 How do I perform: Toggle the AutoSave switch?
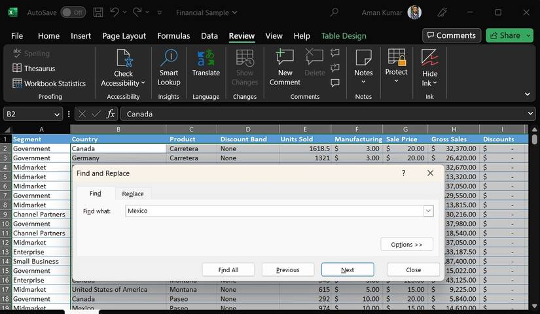(73, 12)
